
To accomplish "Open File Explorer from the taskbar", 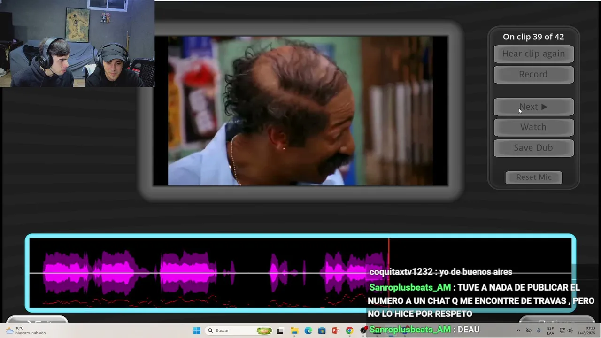I will click(294, 330).
